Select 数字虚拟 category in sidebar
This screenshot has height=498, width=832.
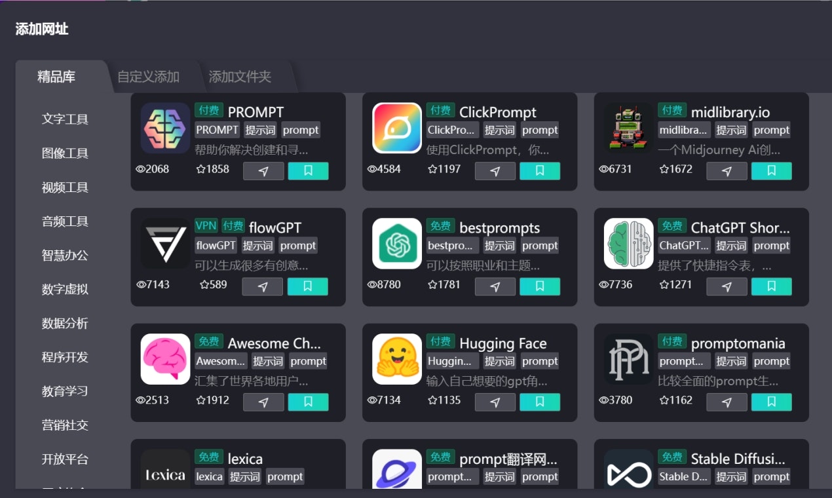pos(65,289)
